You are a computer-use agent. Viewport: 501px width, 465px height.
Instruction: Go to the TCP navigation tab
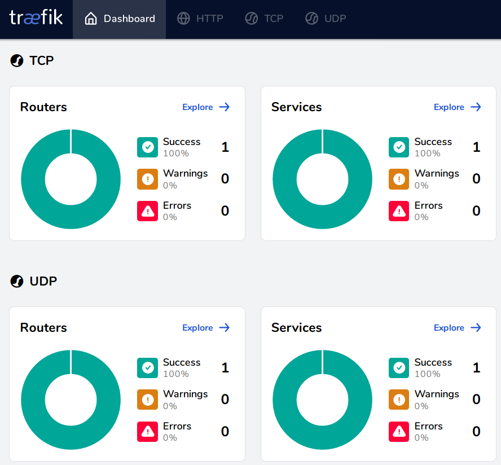click(x=264, y=19)
